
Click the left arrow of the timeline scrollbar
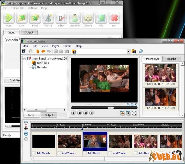click(32, 159)
